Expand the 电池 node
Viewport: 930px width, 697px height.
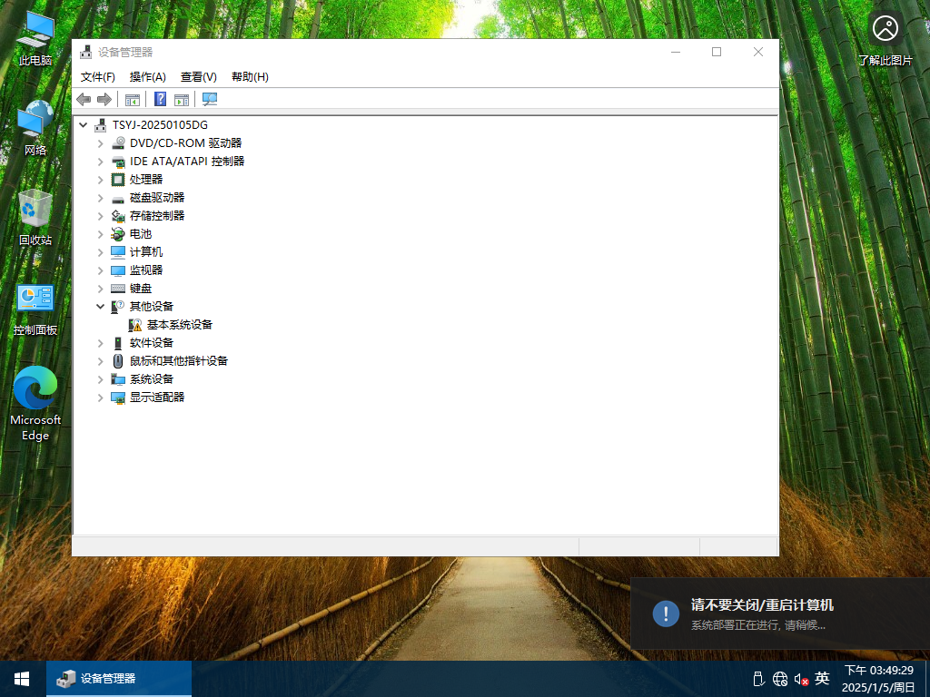(100, 234)
